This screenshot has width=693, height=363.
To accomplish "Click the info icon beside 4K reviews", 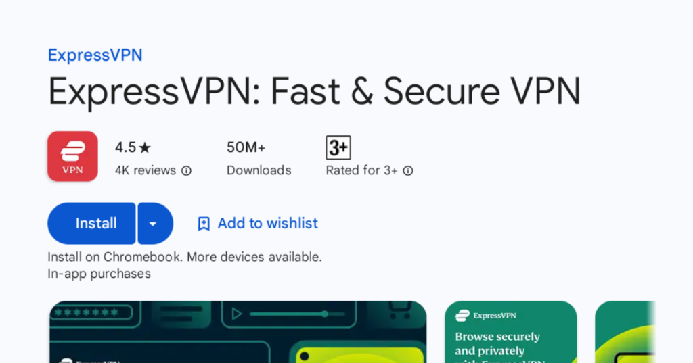I will pos(187,171).
